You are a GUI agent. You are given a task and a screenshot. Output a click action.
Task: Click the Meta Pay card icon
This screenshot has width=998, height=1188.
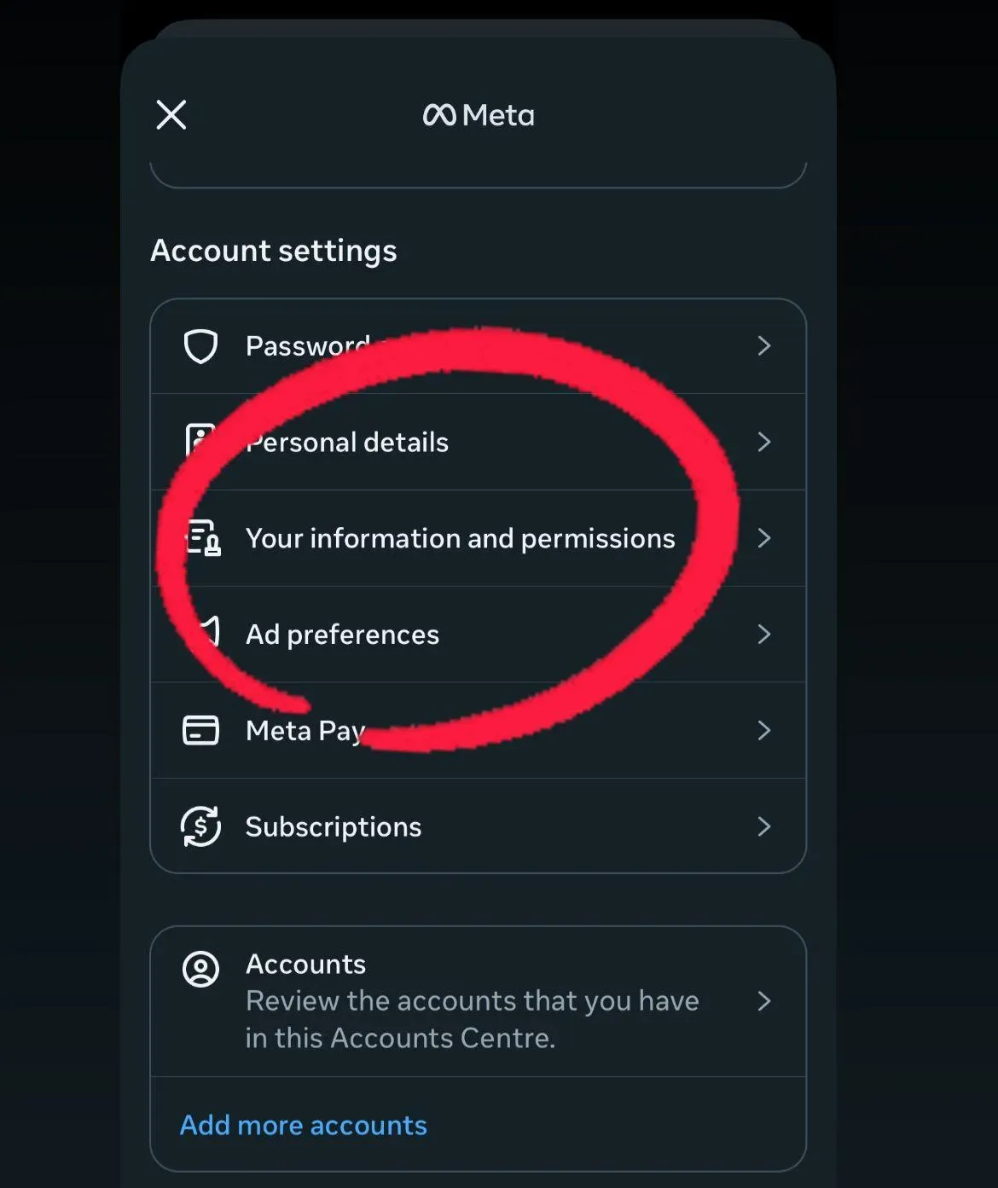(201, 730)
